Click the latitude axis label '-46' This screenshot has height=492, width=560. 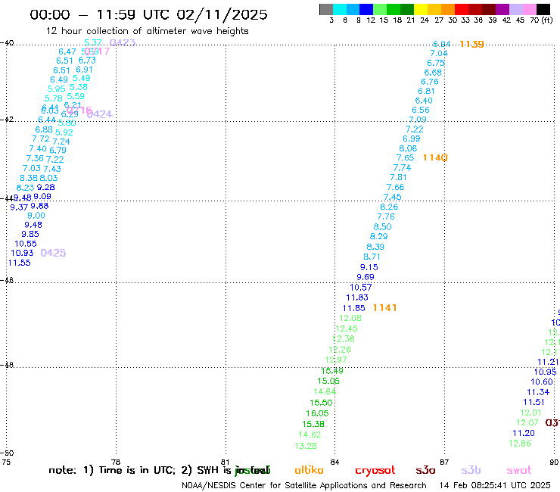(7, 280)
